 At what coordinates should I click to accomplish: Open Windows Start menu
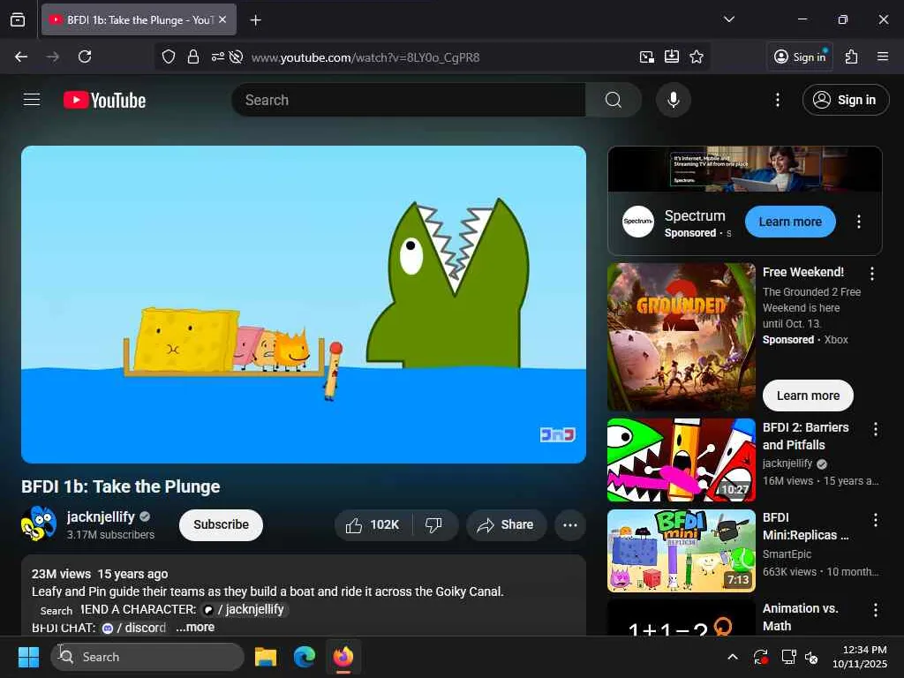click(x=28, y=657)
